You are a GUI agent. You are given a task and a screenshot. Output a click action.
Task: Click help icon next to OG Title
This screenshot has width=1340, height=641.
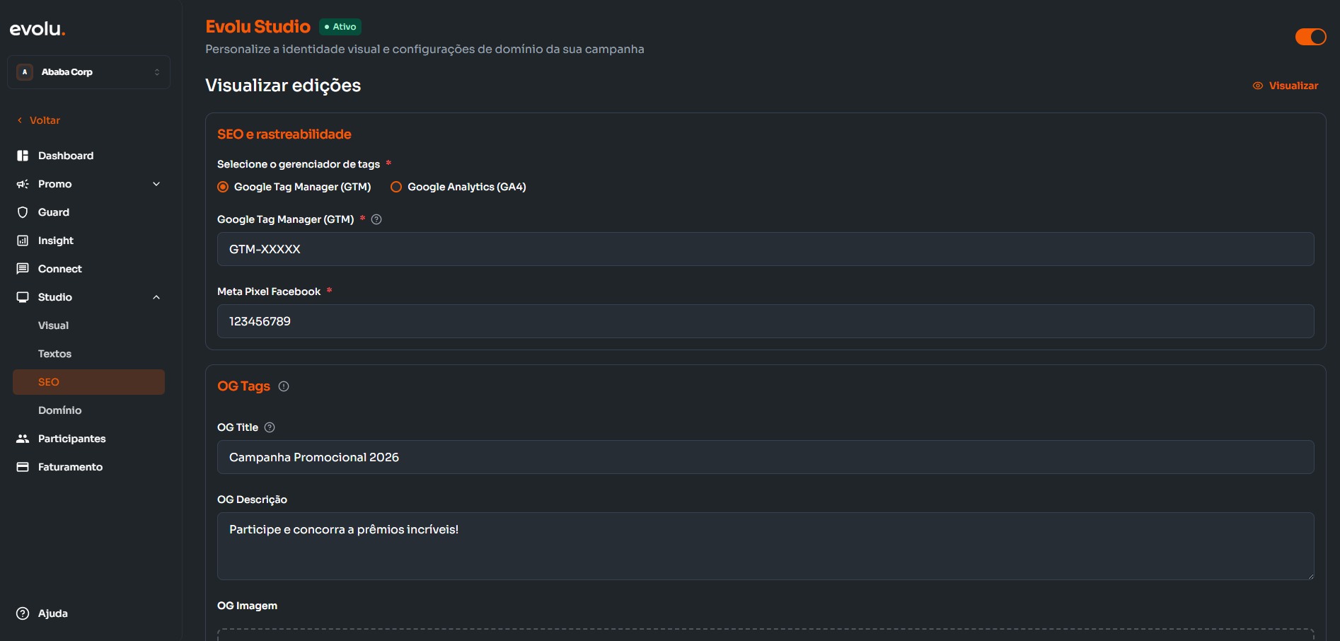270,427
